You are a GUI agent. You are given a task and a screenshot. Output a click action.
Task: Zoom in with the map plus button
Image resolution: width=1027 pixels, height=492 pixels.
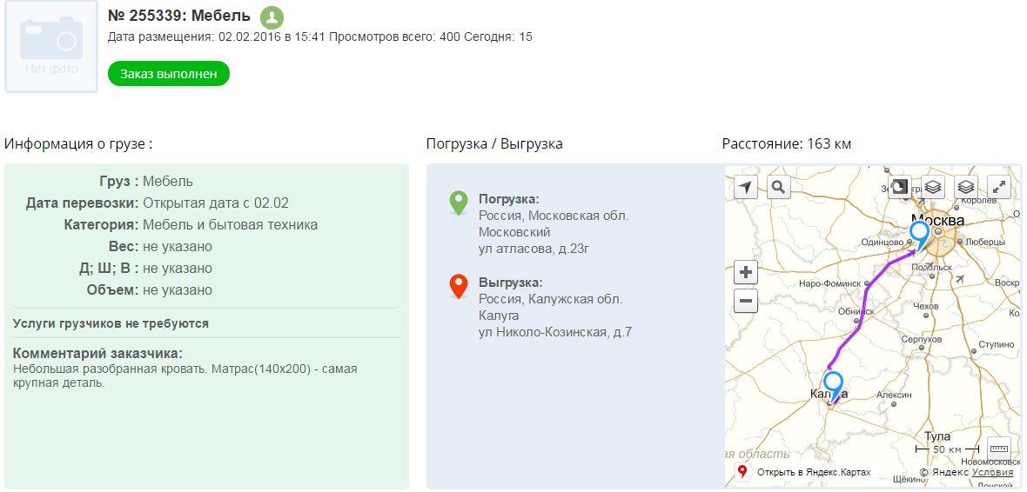point(746,272)
